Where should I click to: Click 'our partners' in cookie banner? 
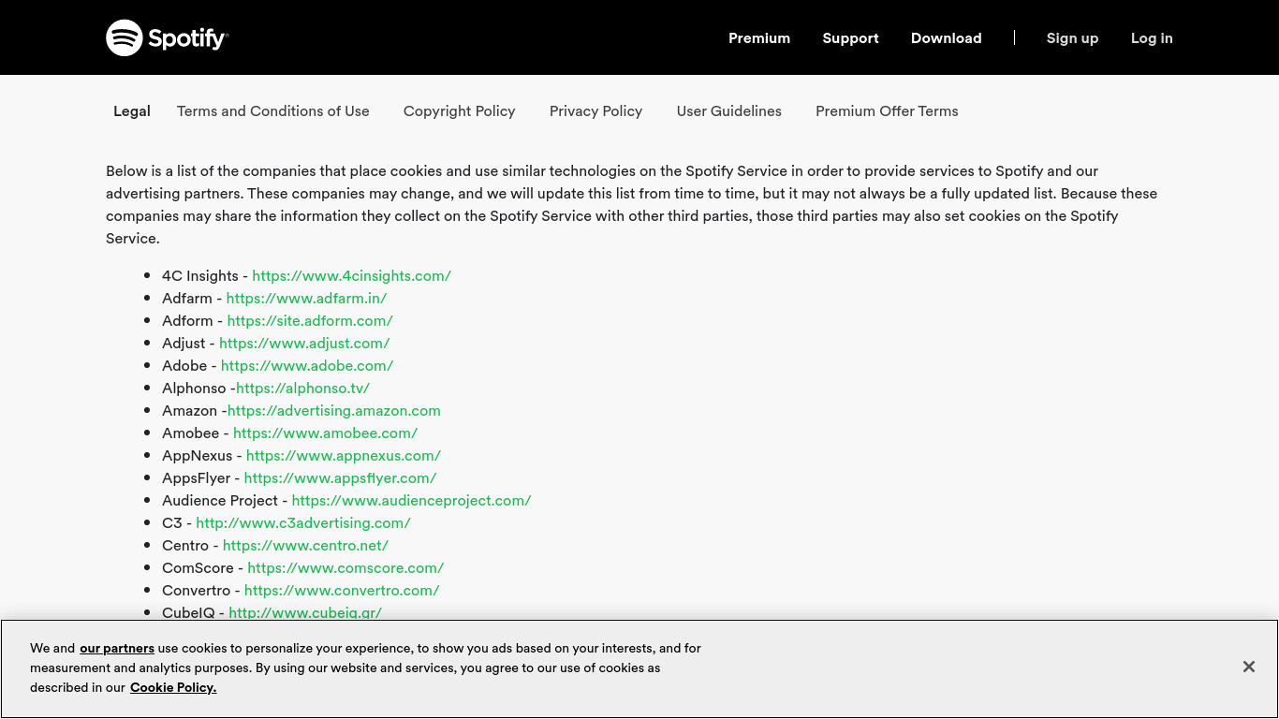click(x=117, y=648)
